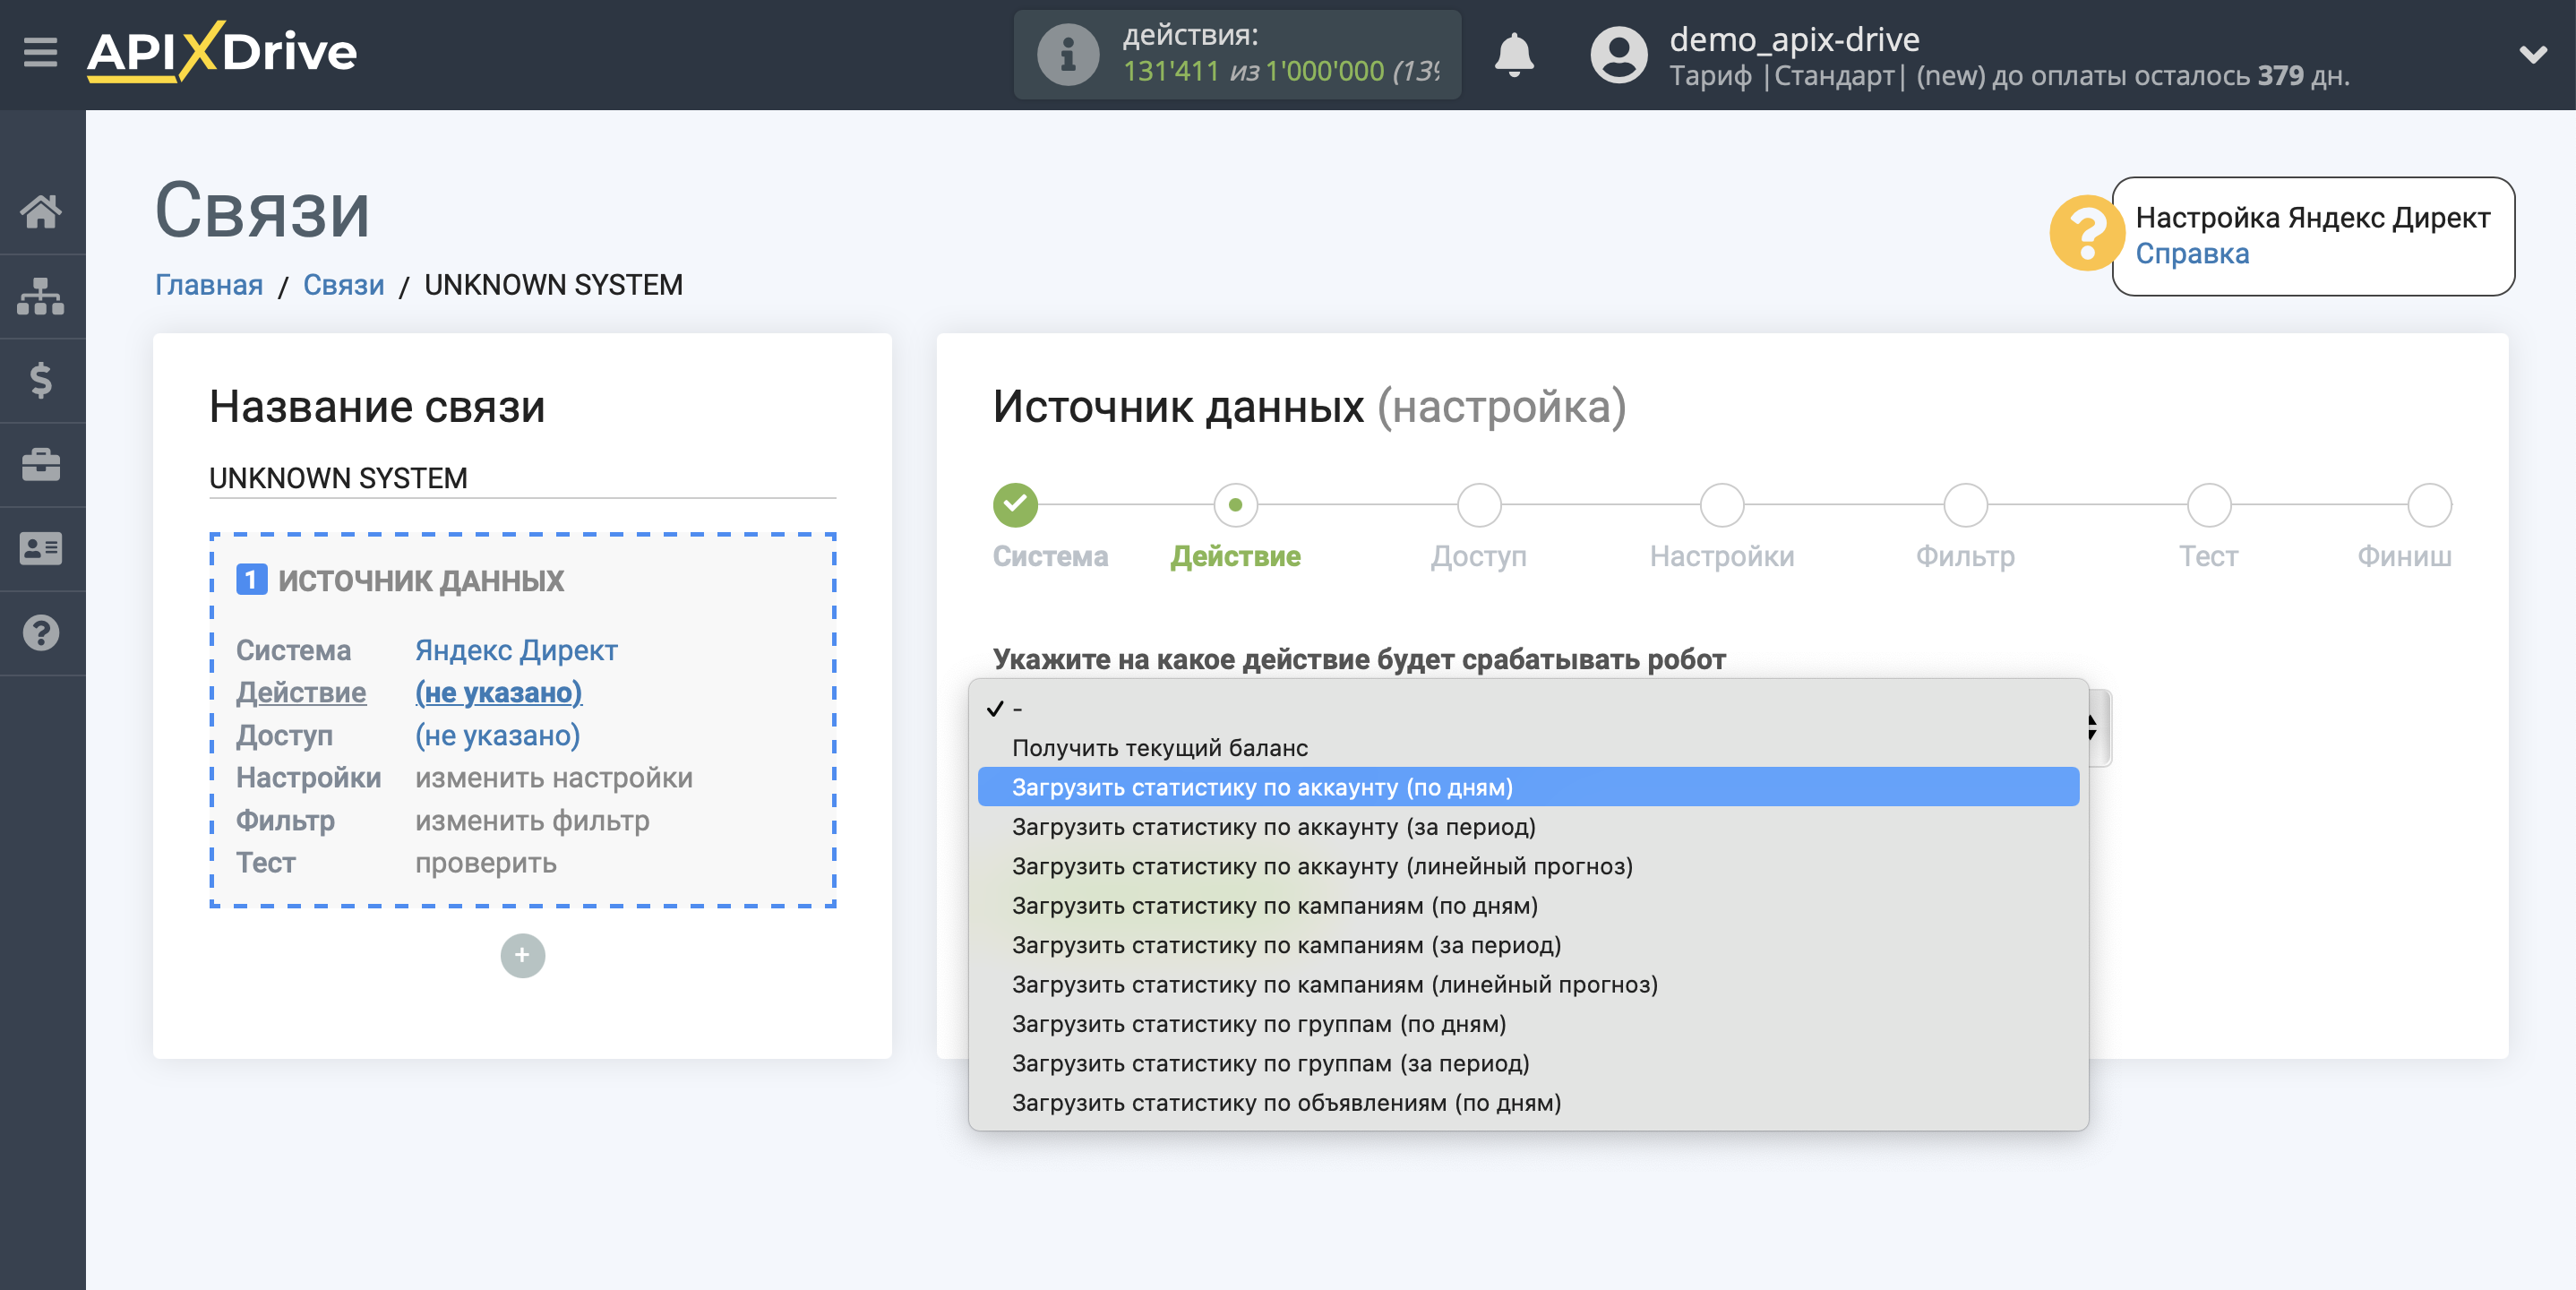Click the Финиш step circle

pyautogui.click(x=2429, y=505)
